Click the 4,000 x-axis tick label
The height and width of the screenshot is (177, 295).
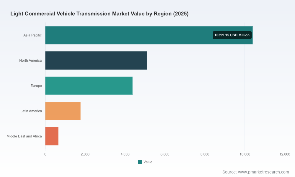tap(125, 154)
